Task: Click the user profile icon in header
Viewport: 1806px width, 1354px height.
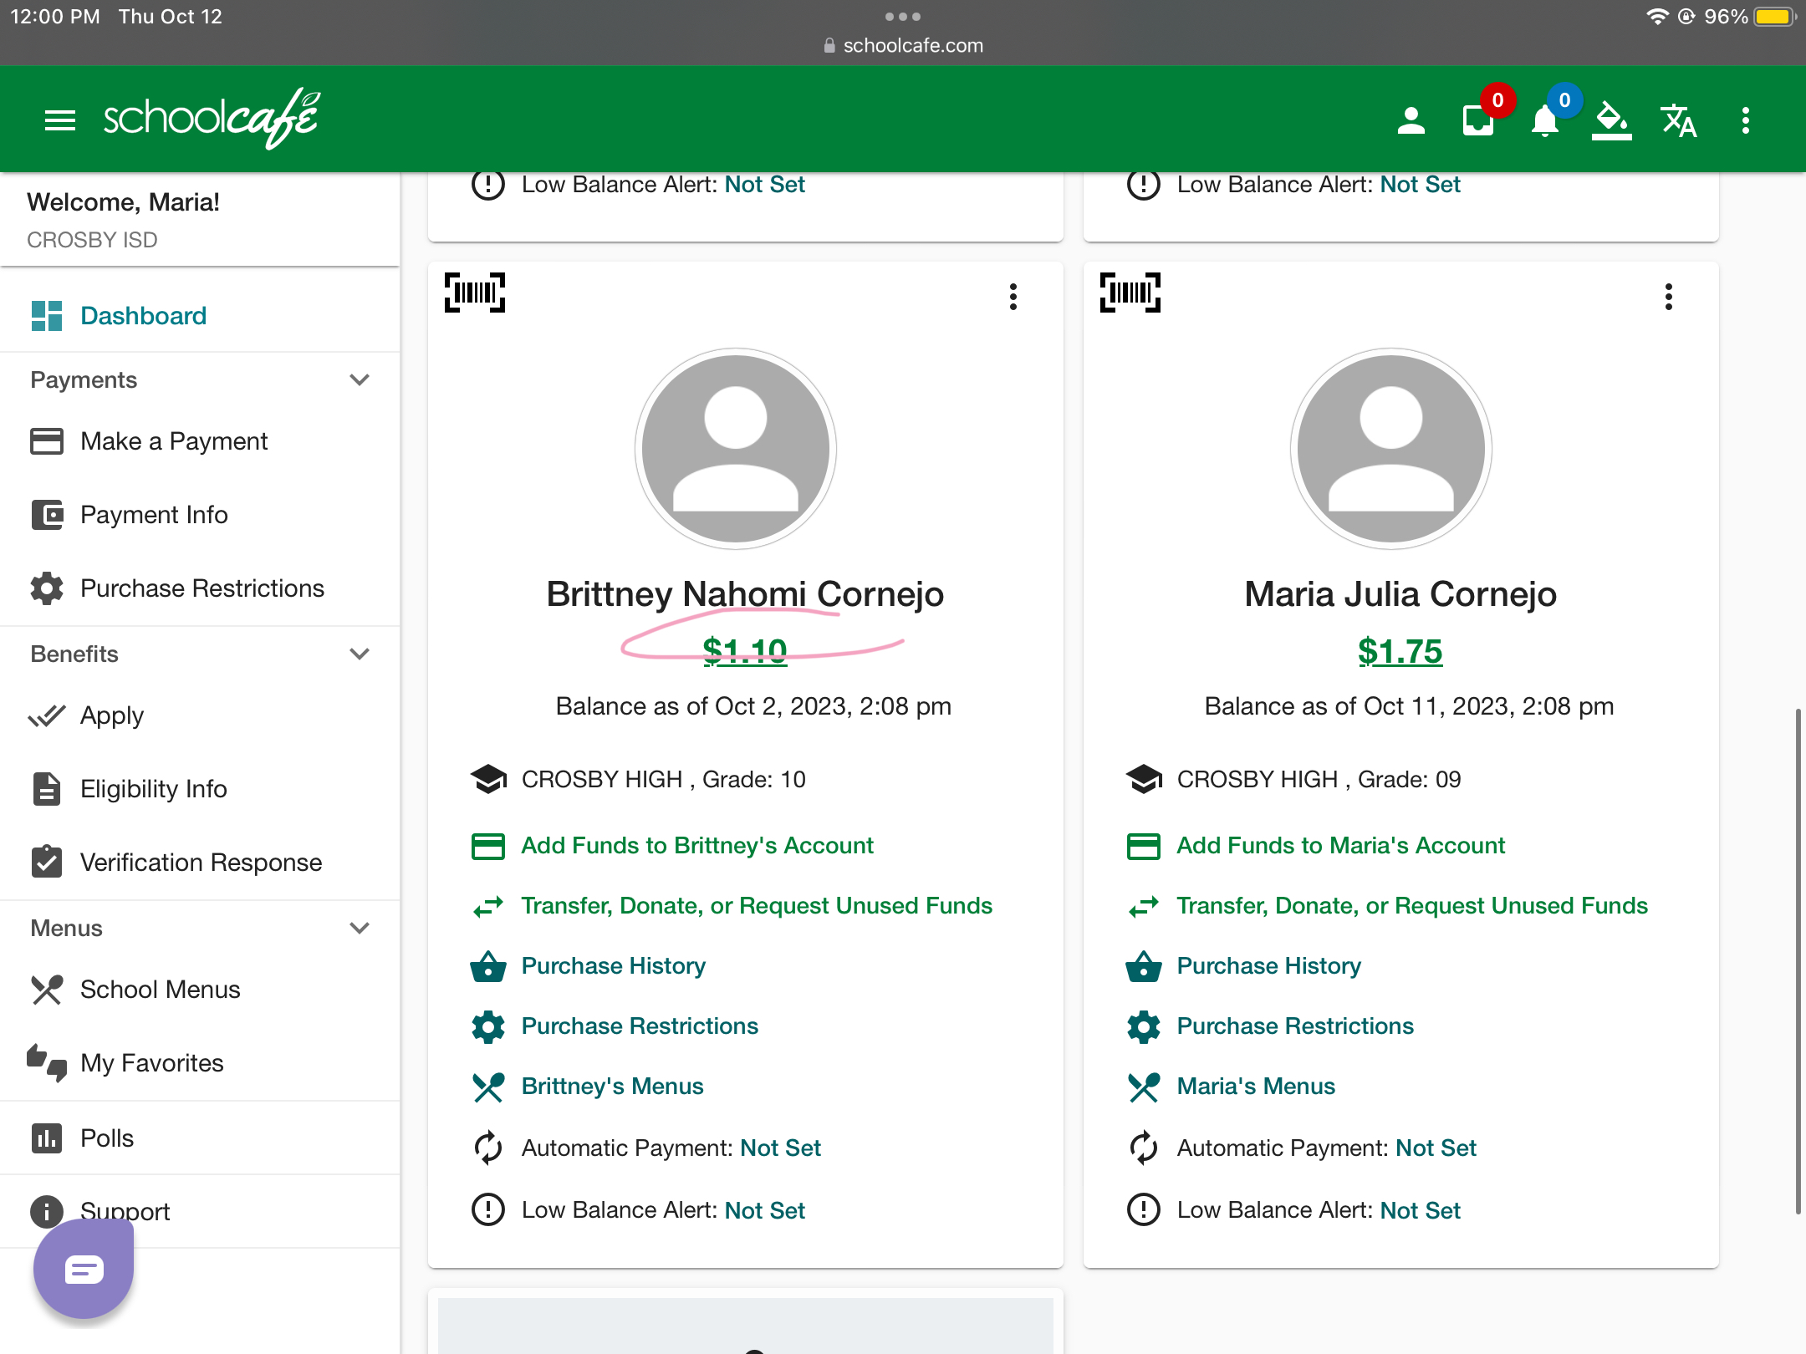Action: [x=1411, y=120]
